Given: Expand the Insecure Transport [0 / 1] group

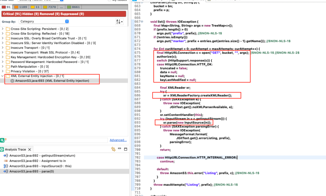Looking at the screenshot, I should 2,48.
